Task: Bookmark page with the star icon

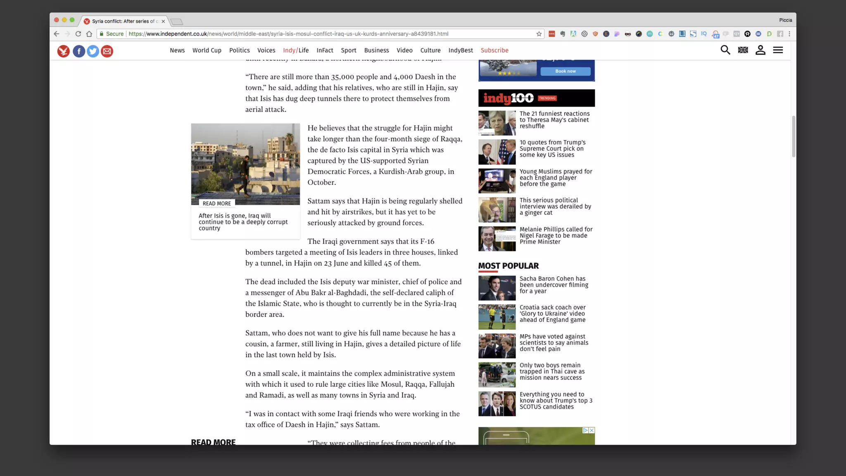Action: [x=539, y=34]
